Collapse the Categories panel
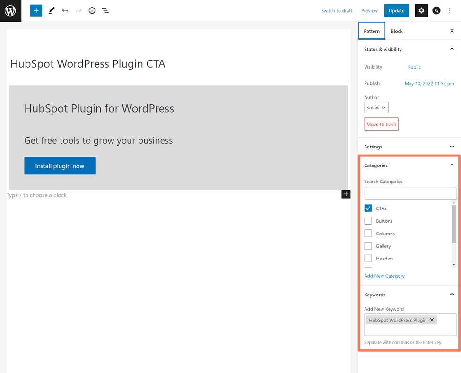The height and width of the screenshot is (373, 461). pyautogui.click(x=452, y=165)
